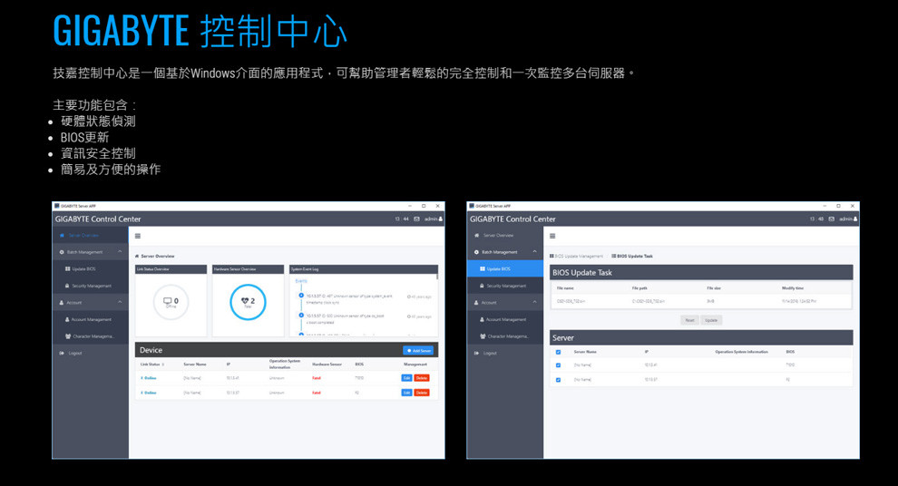This screenshot has width=898, height=486.
Task: Click the heartbeat icon in Hardware Sensor Overview
Action: [x=245, y=300]
